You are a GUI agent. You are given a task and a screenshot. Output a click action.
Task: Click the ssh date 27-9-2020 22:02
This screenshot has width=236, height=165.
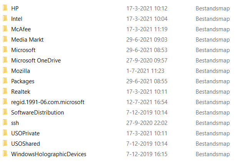pyautogui.click(x=147, y=123)
